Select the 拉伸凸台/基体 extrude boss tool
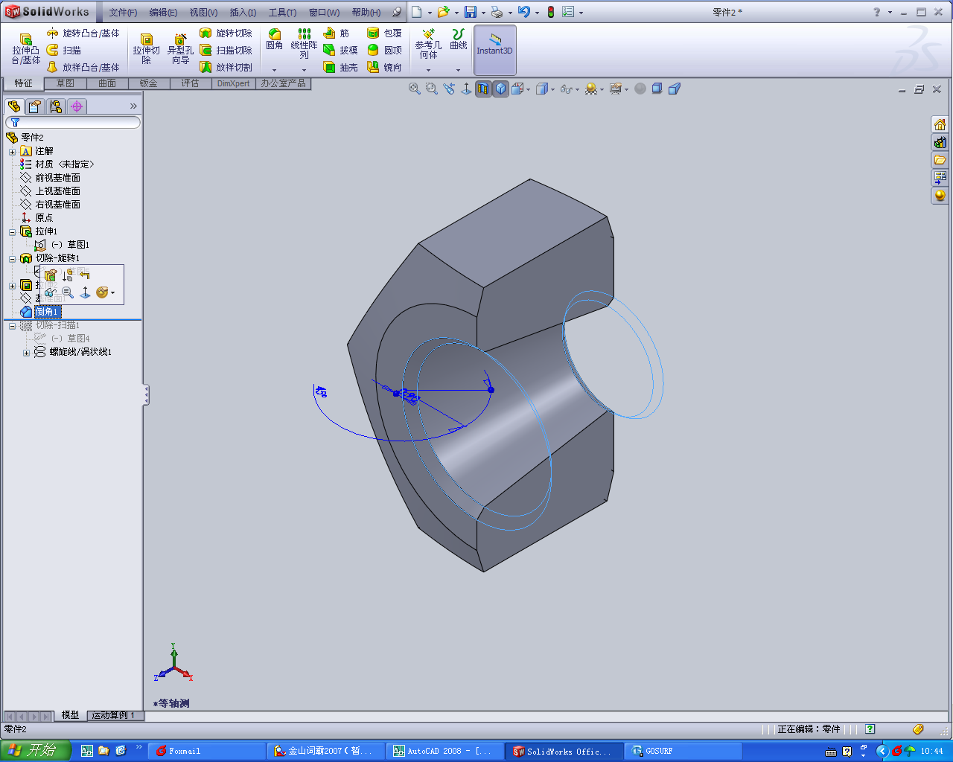The width and height of the screenshot is (953, 762). [x=26, y=49]
